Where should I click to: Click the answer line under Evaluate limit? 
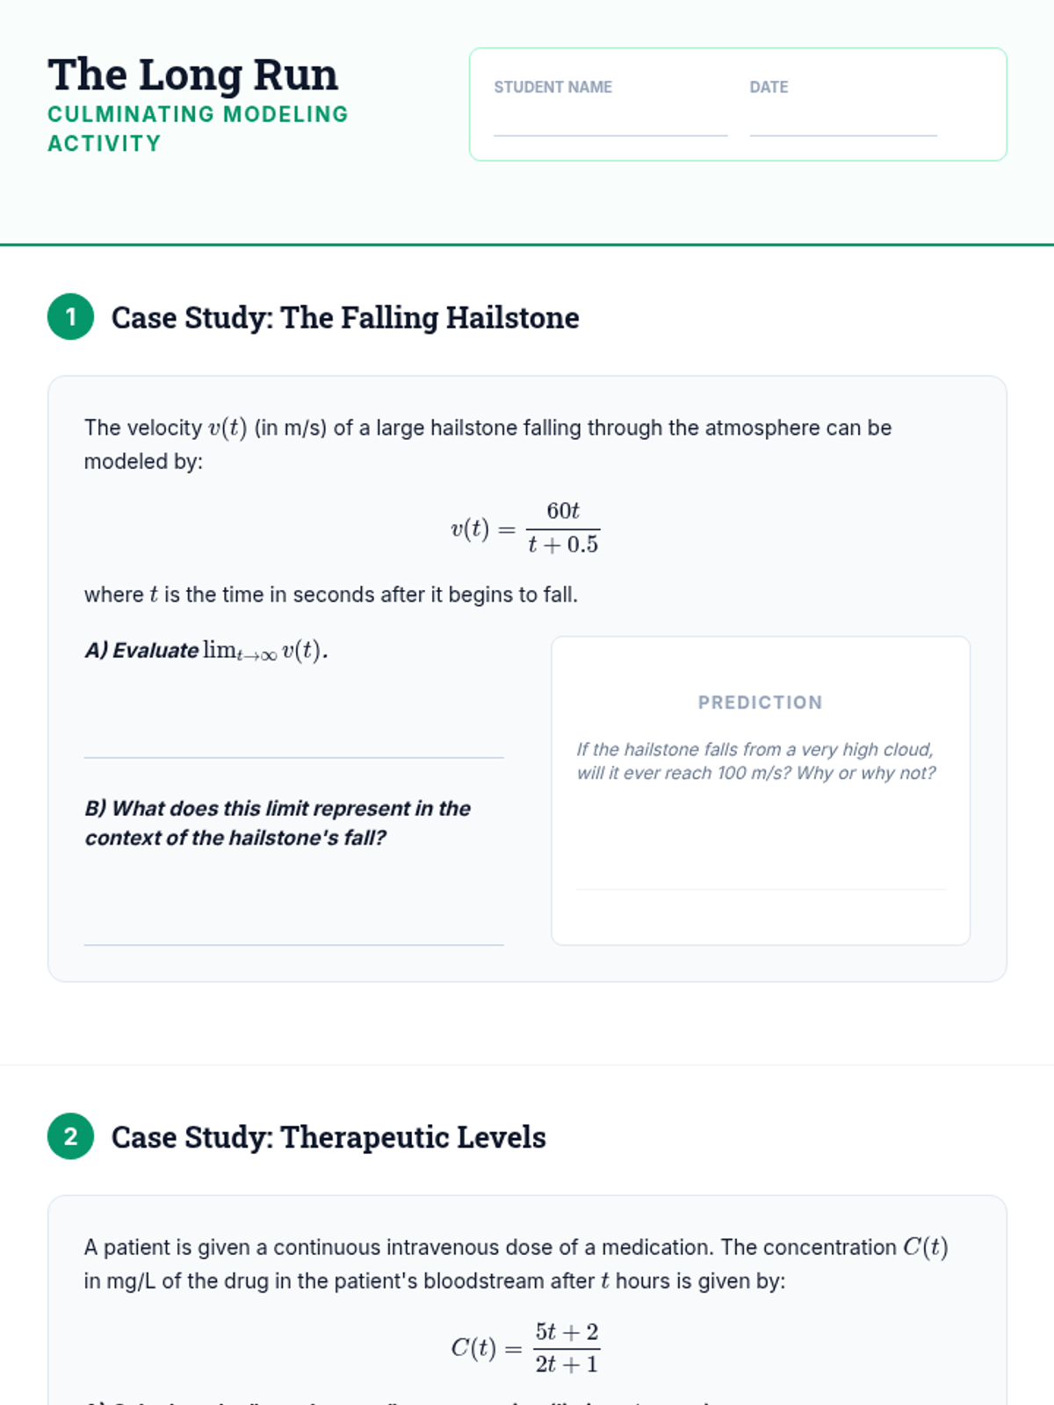(x=293, y=757)
